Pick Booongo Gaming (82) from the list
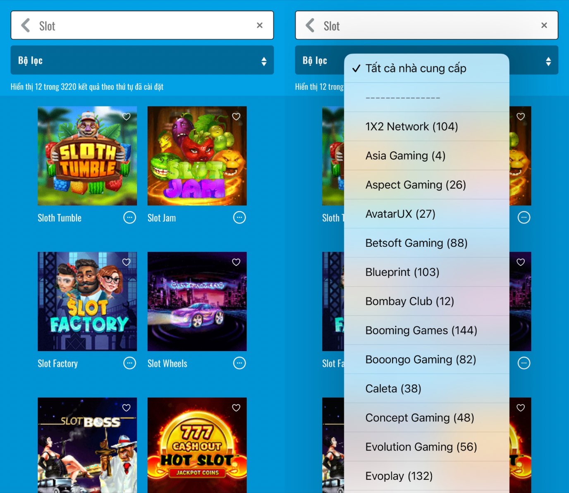Viewport: 569px width, 493px height. coord(427,359)
